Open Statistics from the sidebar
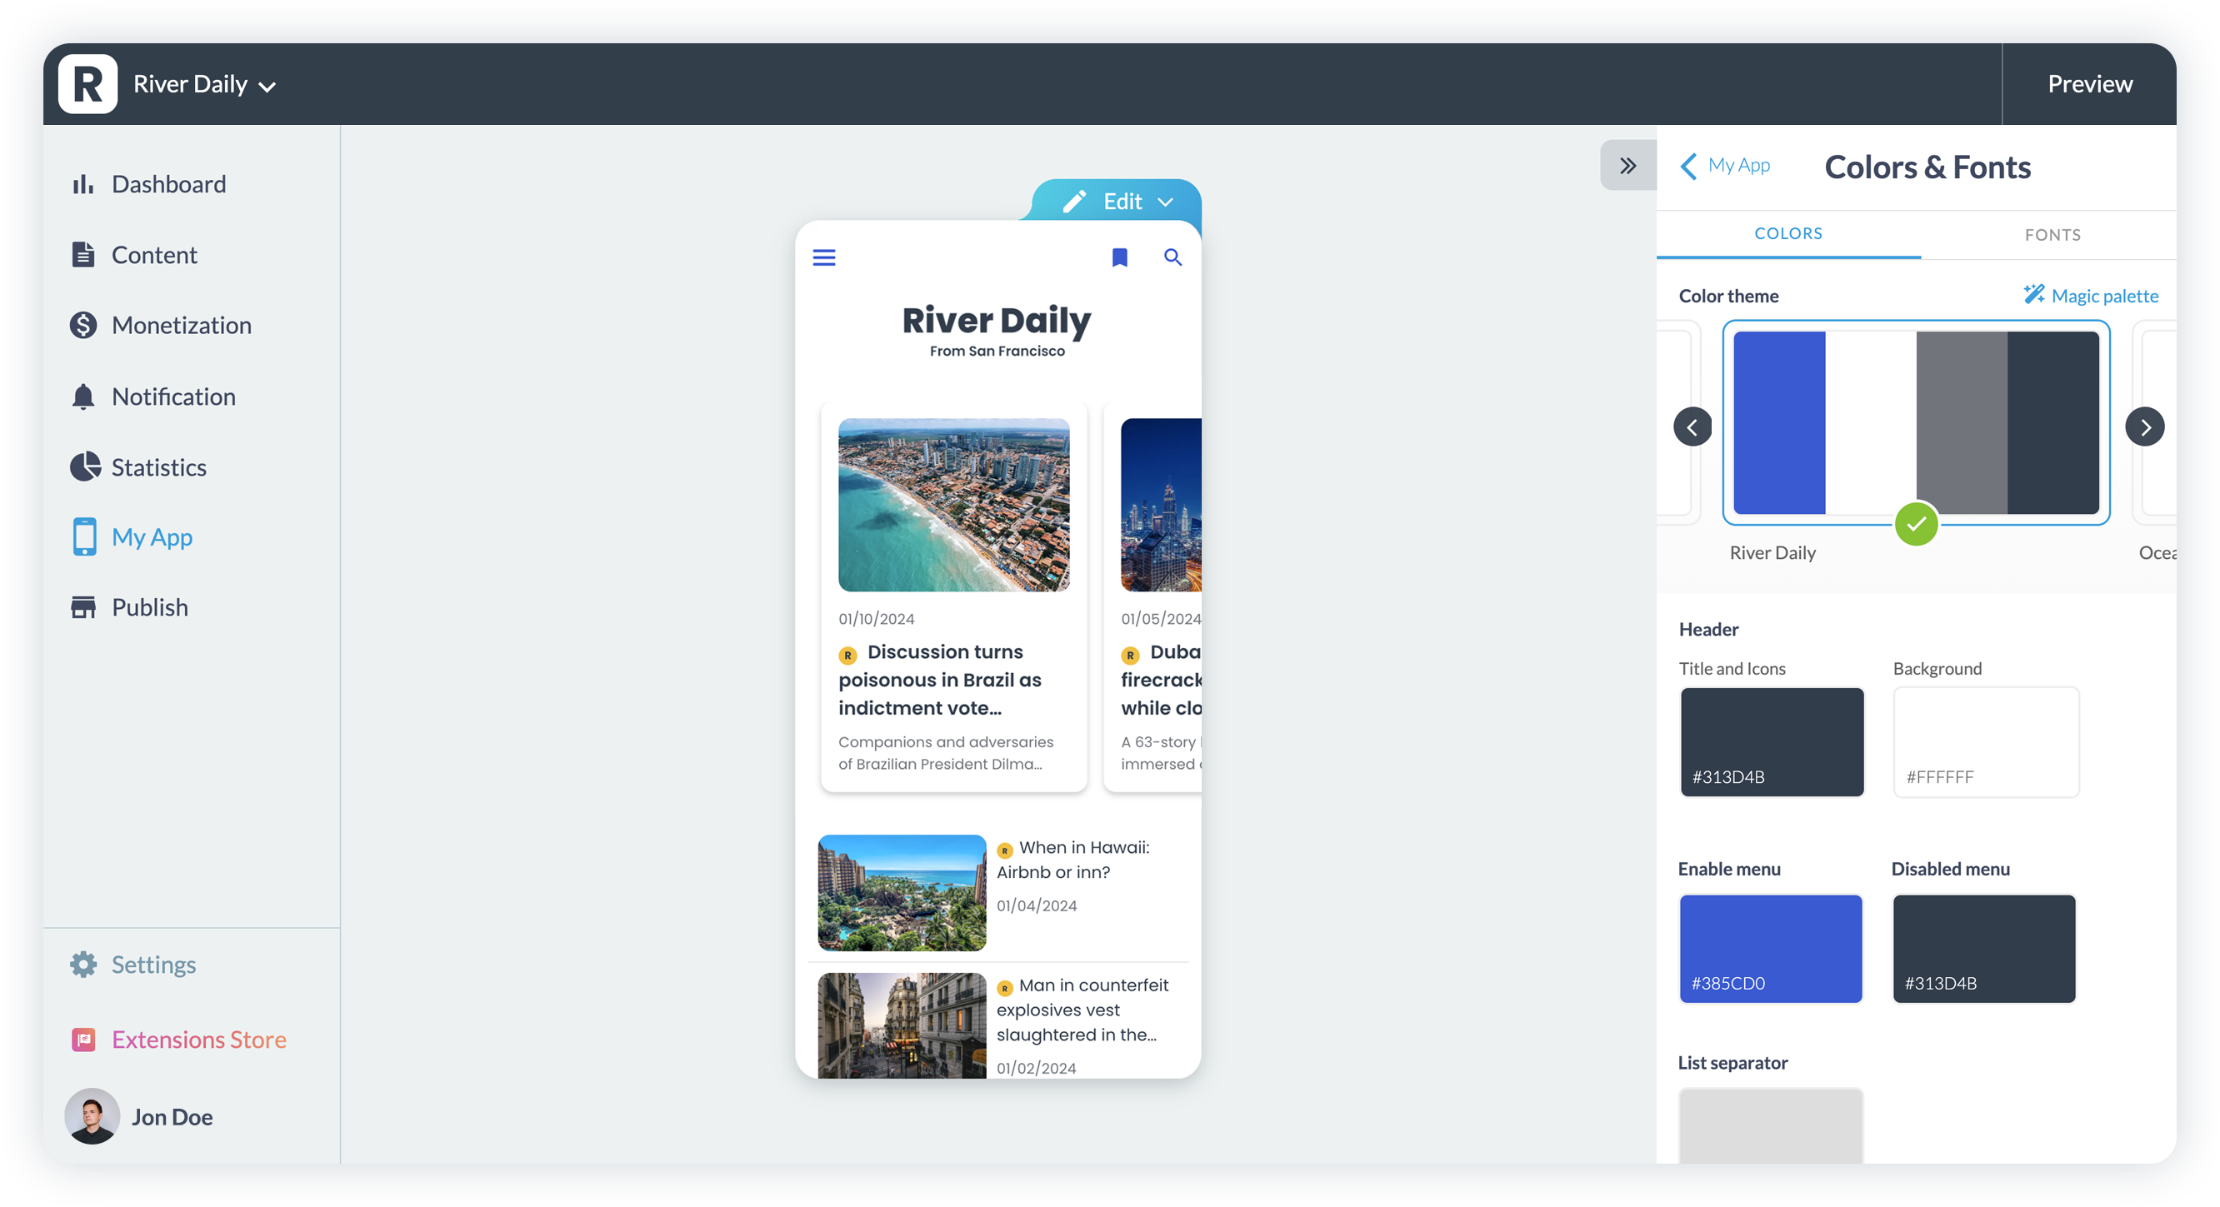The height and width of the screenshot is (1207, 2220). point(158,467)
